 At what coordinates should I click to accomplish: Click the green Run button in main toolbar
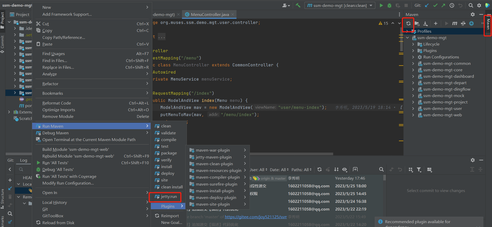(381, 5)
